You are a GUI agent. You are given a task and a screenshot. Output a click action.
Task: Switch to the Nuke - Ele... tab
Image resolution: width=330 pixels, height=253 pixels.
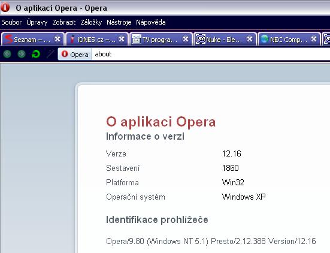tap(225, 39)
